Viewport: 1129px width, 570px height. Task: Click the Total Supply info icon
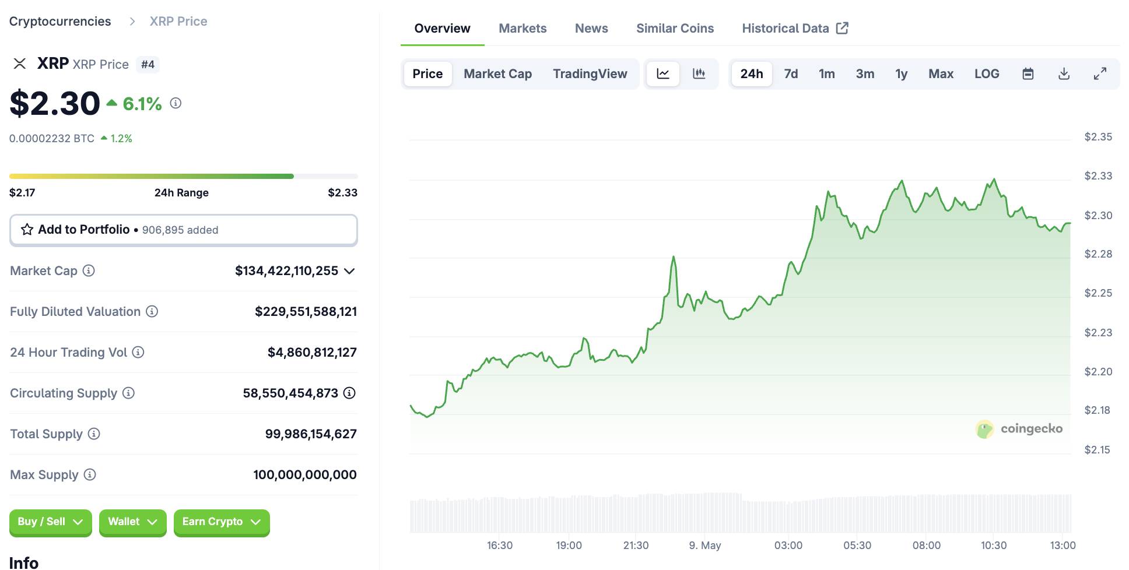pos(94,434)
